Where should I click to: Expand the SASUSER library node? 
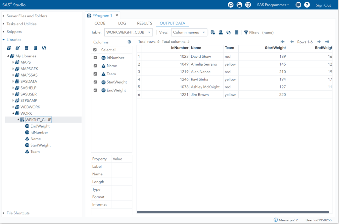(13, 94)
